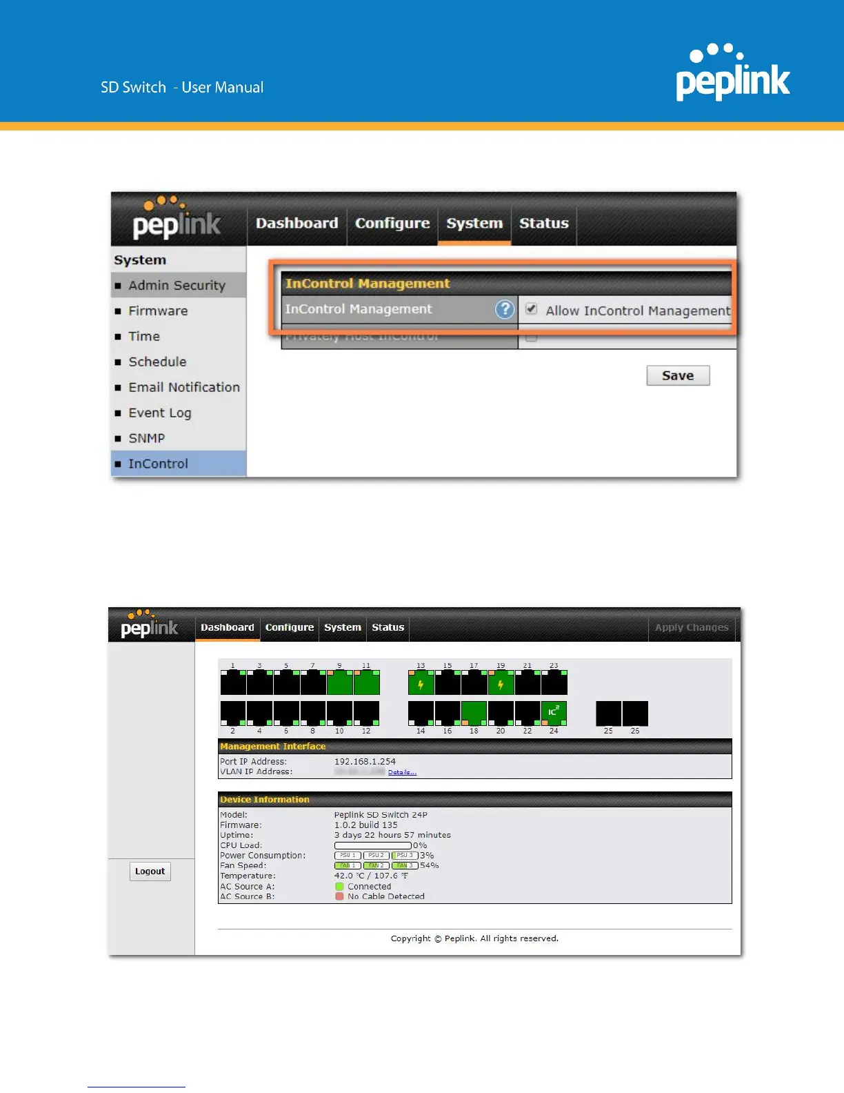Image resolution: width=844 pixels, height=1093 pixels.
Task: Click the PSU 2 indicator
Action: tap(376, 856)
